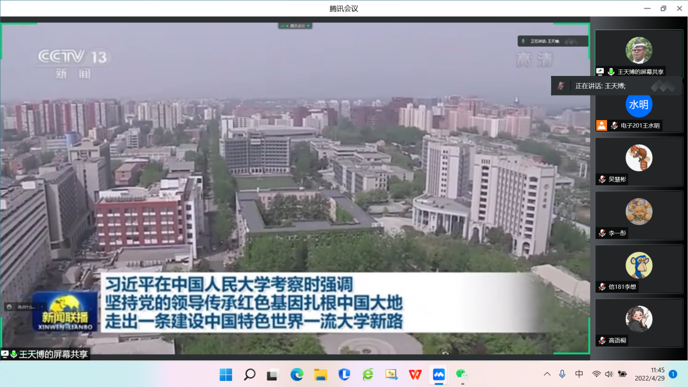Open WeChat from taskbar

point(462,375)
